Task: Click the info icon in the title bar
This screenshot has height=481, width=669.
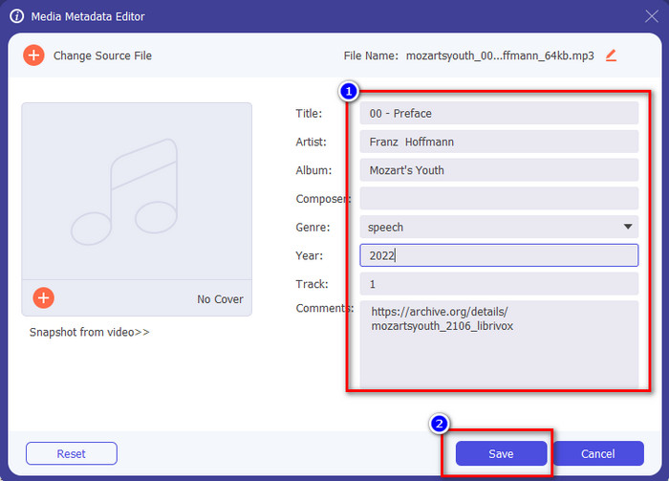Action: [x=16, y=16]
